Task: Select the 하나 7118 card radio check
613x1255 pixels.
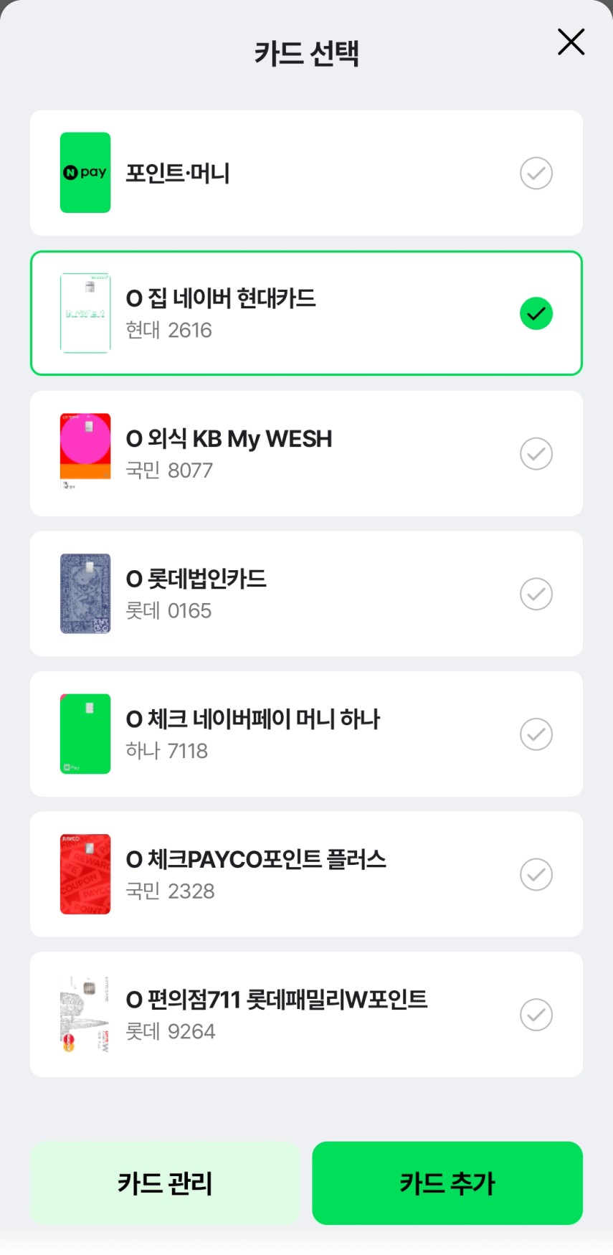Action: tap(536, 734)
